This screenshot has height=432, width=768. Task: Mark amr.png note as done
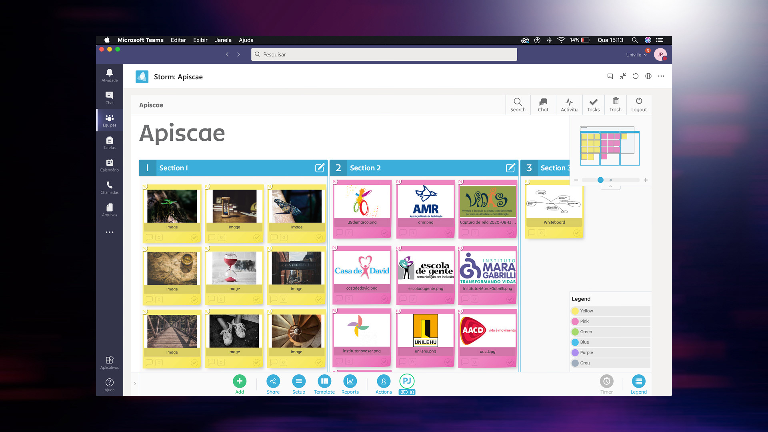point(448,233)
